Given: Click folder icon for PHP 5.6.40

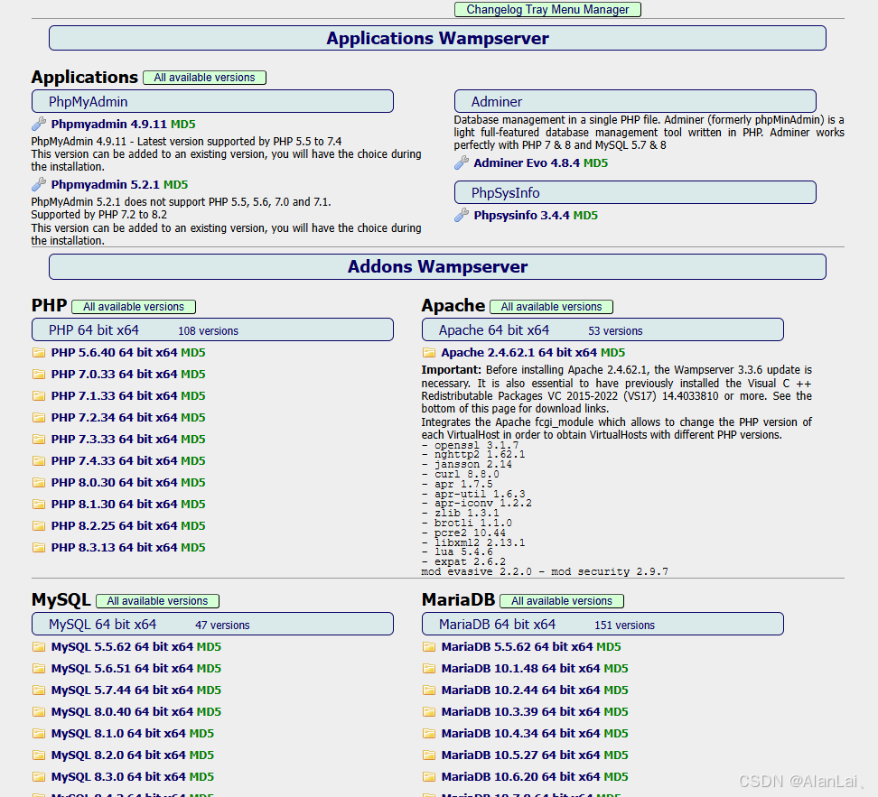Looking at the screenshot, I should [x=39, y=353].
